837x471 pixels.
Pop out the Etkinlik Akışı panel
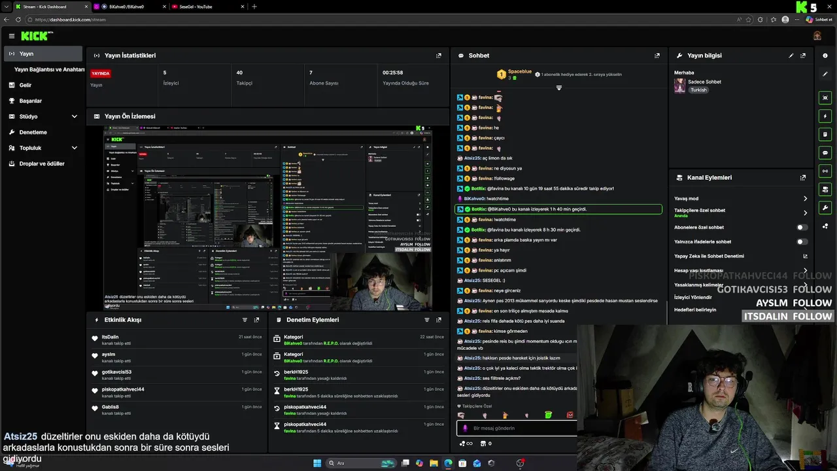pos(256,320)
